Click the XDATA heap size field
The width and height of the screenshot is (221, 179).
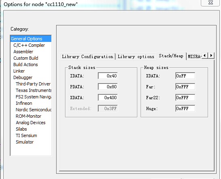[185, 76]
